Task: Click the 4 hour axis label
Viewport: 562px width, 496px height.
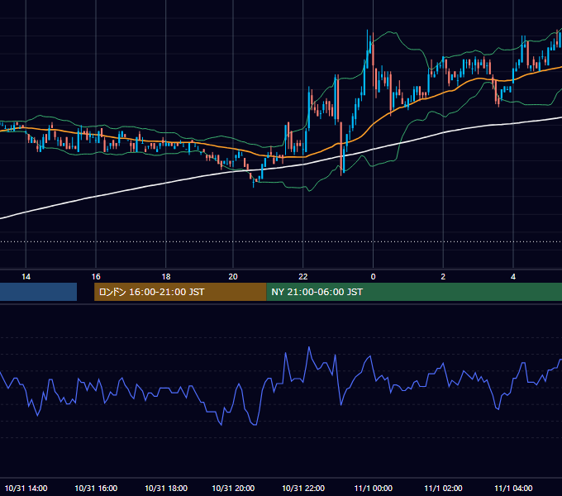Action: tap(513, 277)
